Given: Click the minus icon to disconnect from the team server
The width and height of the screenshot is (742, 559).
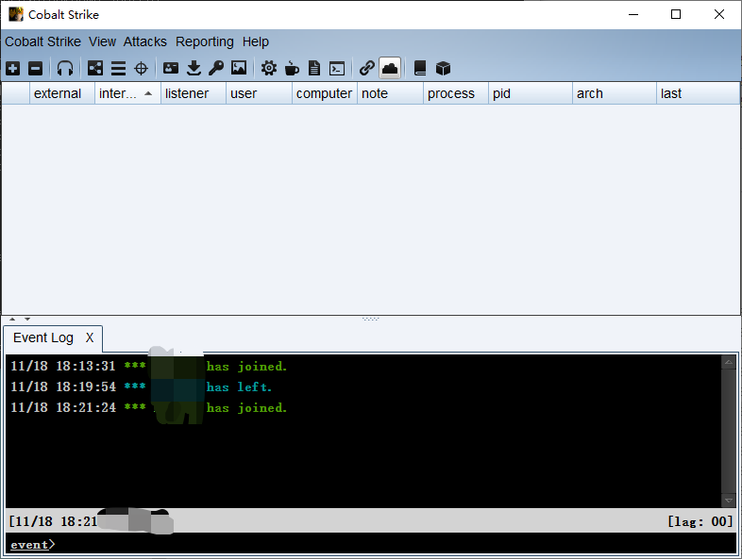Looking at the screenshot, I should (x=35, y=68).
